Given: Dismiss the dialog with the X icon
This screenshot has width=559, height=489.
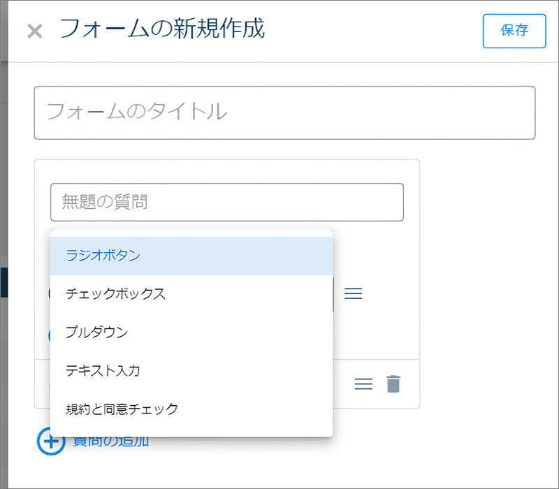Looking at the screenshot, I should [34, 31].
